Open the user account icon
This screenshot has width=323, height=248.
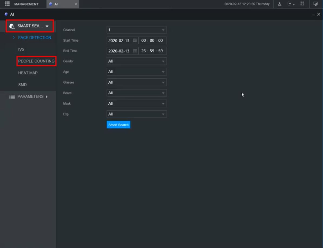tap(279, 4)
